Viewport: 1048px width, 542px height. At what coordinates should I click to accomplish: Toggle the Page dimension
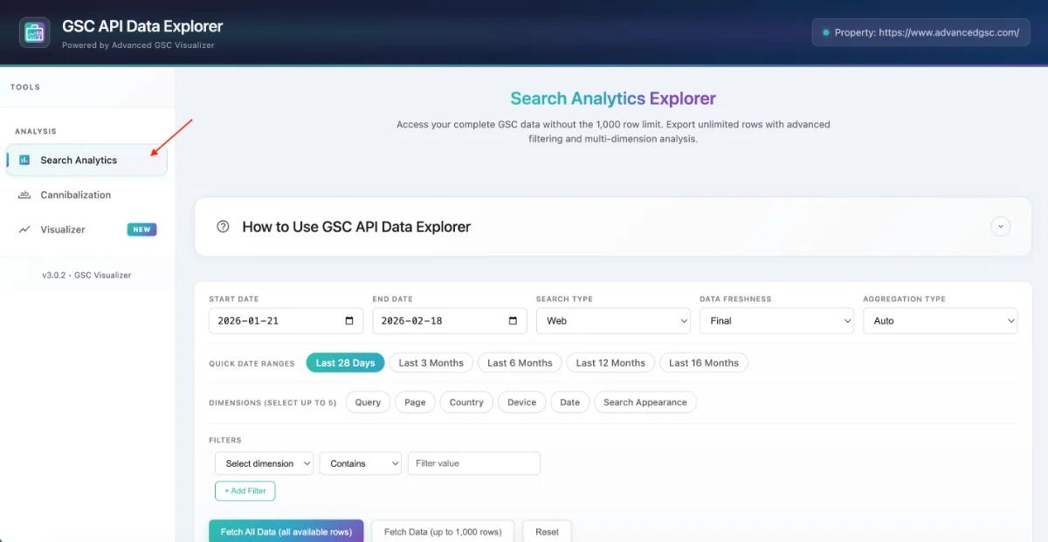(415, 402)
